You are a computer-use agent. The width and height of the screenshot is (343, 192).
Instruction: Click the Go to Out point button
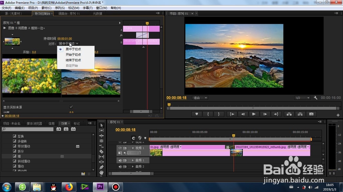pyautogui.click(x=276, y=114)
